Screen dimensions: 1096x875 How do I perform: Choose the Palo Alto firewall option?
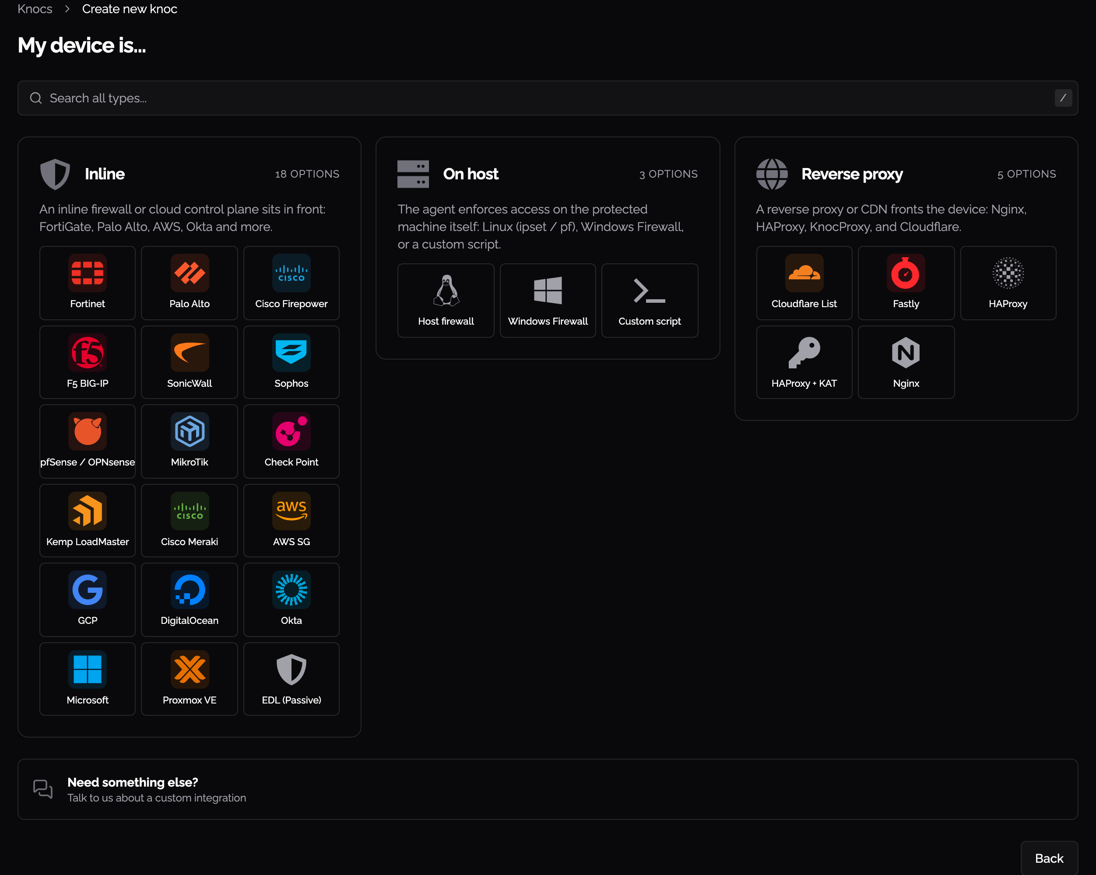point(189,283)
